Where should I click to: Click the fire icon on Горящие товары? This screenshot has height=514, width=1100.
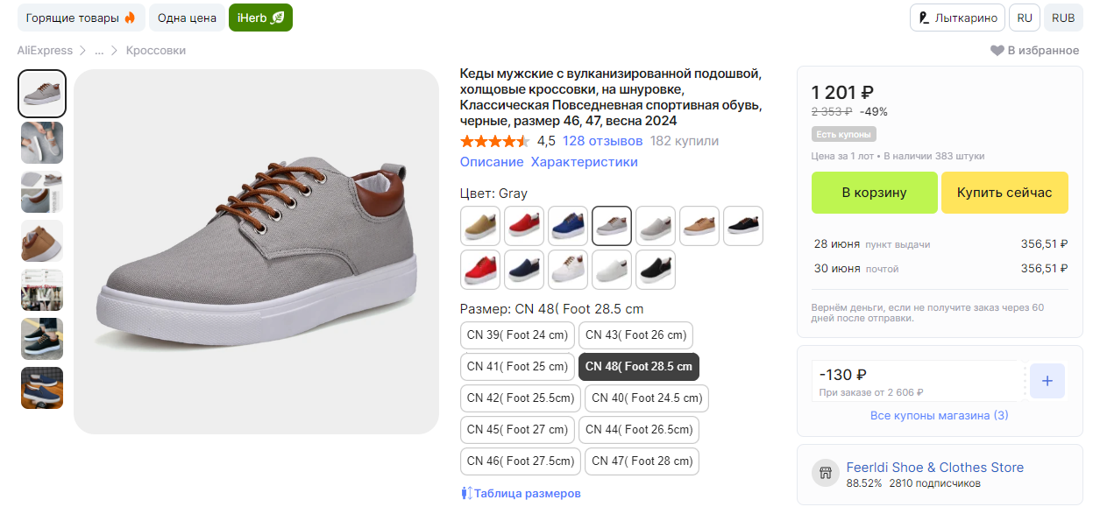(x=130, y=18)
